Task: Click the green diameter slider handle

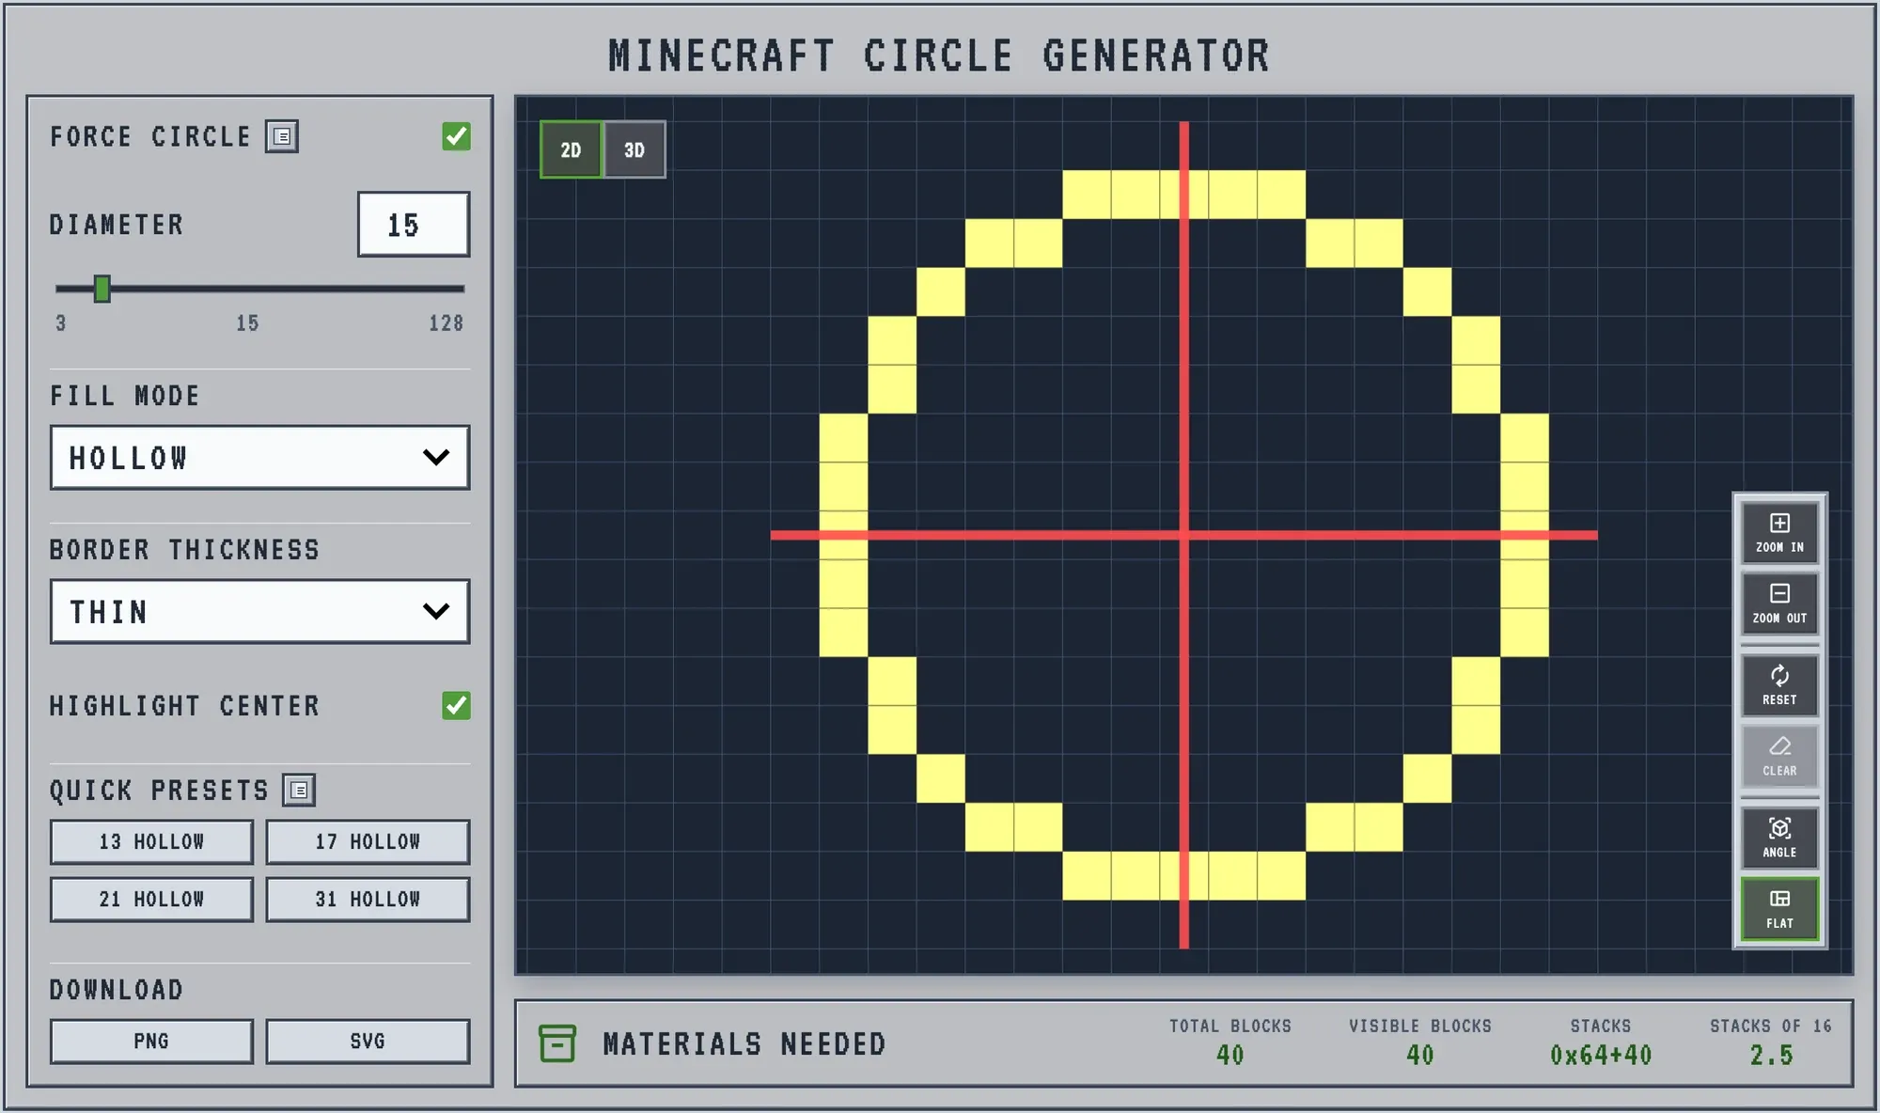Action: click(x=102, y=289)
